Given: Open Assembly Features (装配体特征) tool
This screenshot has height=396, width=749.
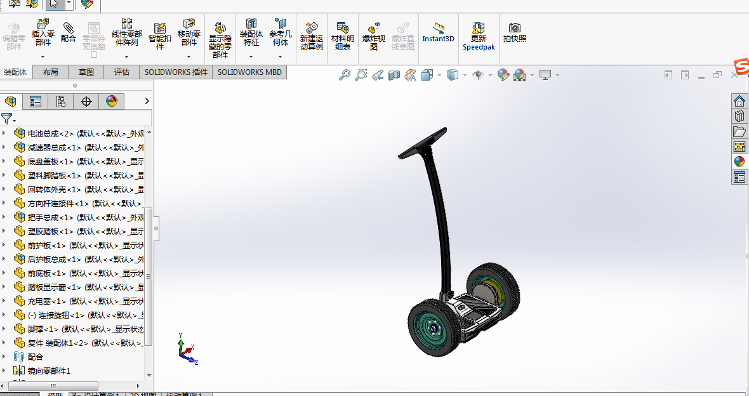Looking at the screenshot, I should click(x=251, y=32).
